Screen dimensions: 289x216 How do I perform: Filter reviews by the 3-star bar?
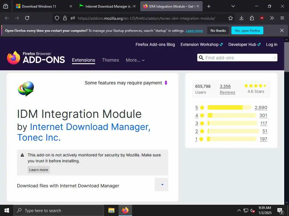(x=232, y=123)
